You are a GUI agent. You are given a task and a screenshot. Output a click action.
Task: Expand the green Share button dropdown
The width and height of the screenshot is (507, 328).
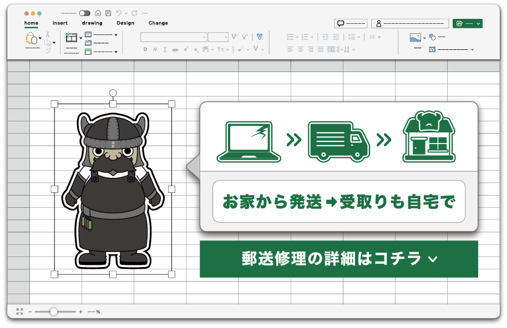click(x=478, y=23)
